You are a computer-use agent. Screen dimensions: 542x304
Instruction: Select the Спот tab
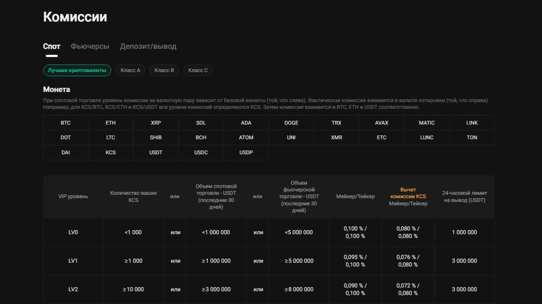click(x=52, y=47)
